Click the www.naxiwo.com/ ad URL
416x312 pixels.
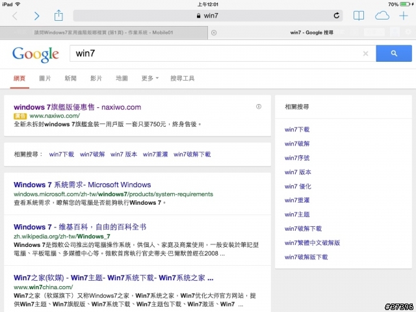pos(55,116)
